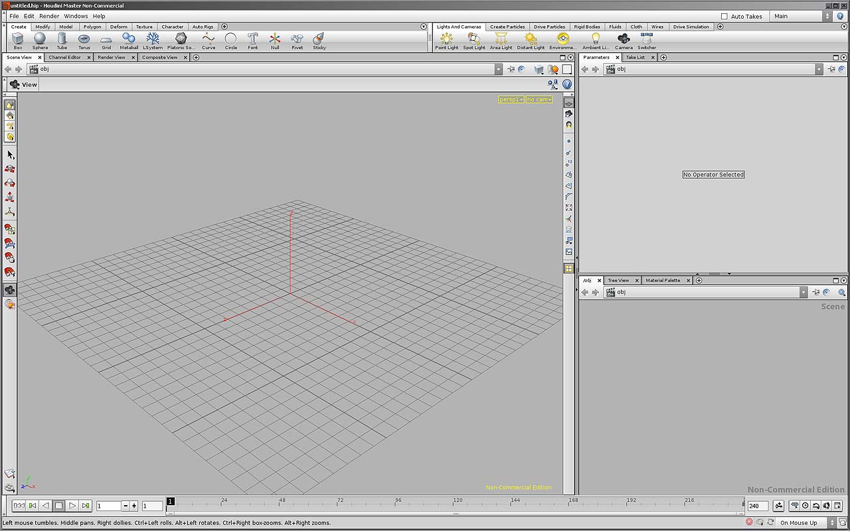Click the Switcher shelf tool

647,41
